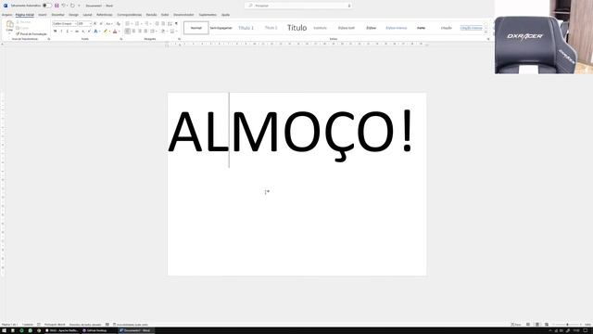This screenshot has width=593, height=334.
Task: Click the Clear Formatting icon
Action: coord(119,23)
